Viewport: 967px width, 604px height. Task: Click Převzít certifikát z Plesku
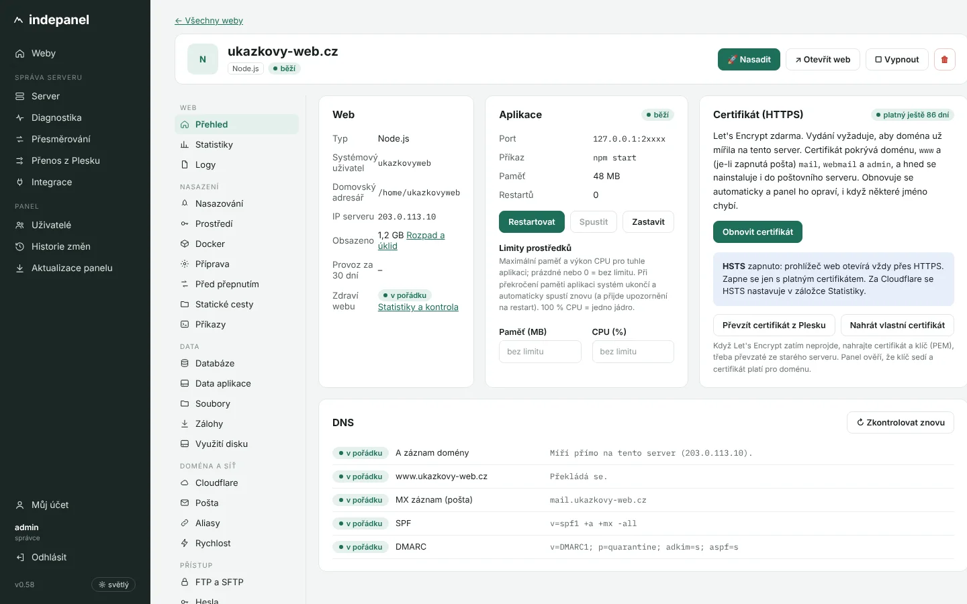[774, 325]
